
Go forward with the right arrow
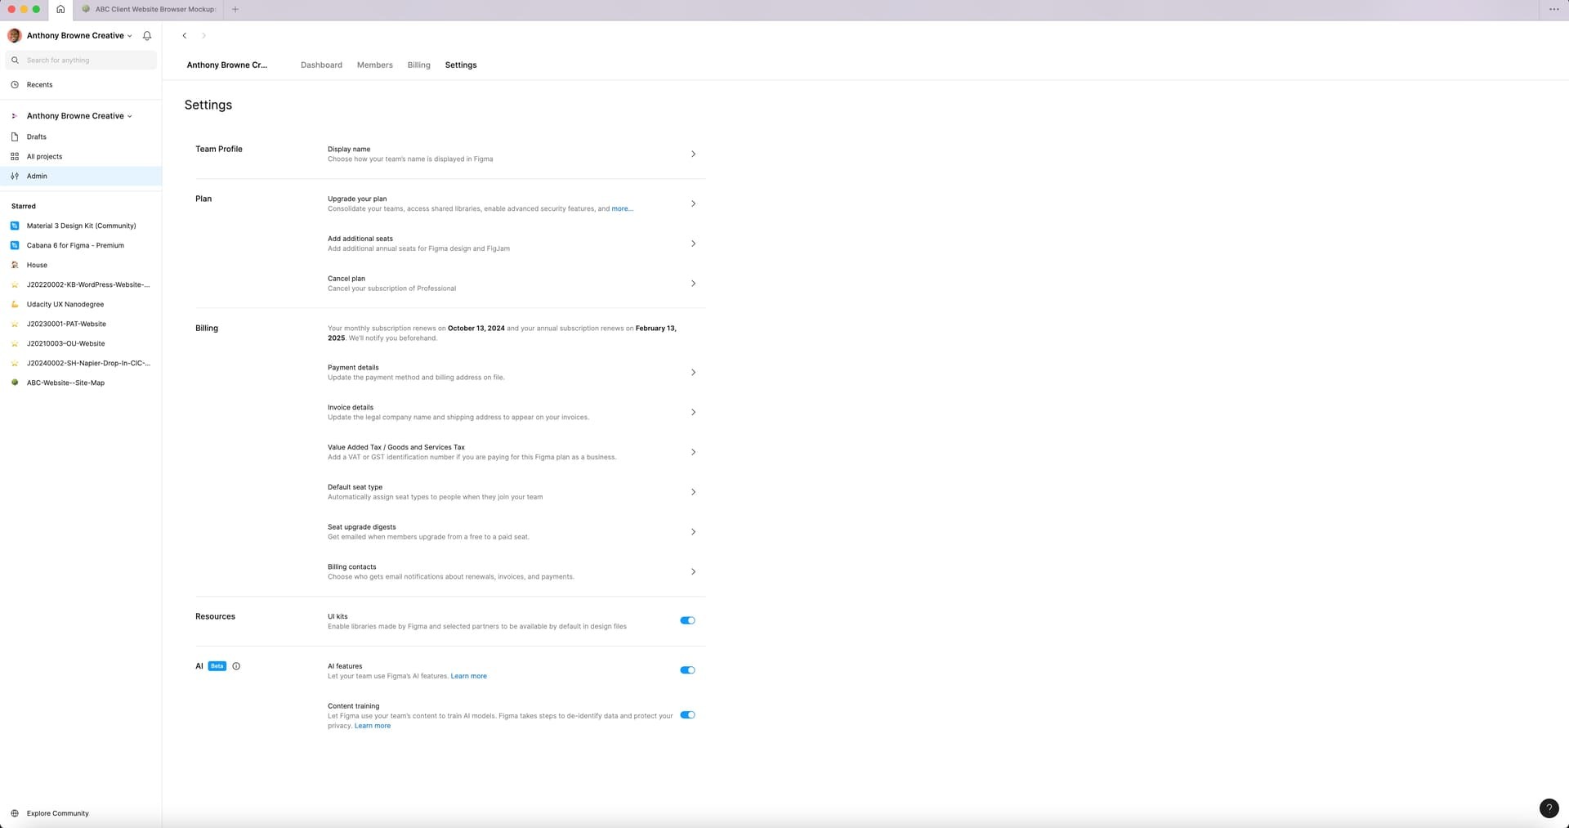(x=203, y=36)
